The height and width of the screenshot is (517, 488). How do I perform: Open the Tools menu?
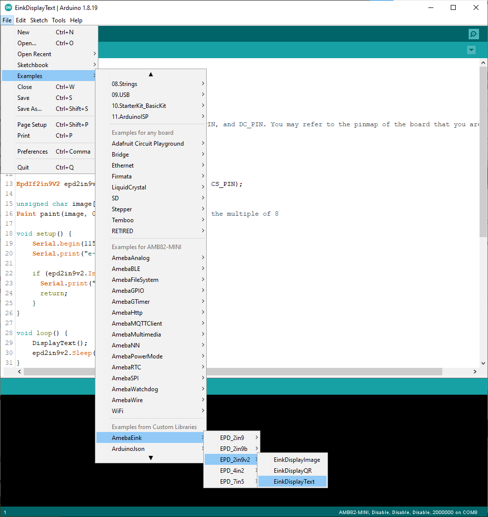click(59, 20)
